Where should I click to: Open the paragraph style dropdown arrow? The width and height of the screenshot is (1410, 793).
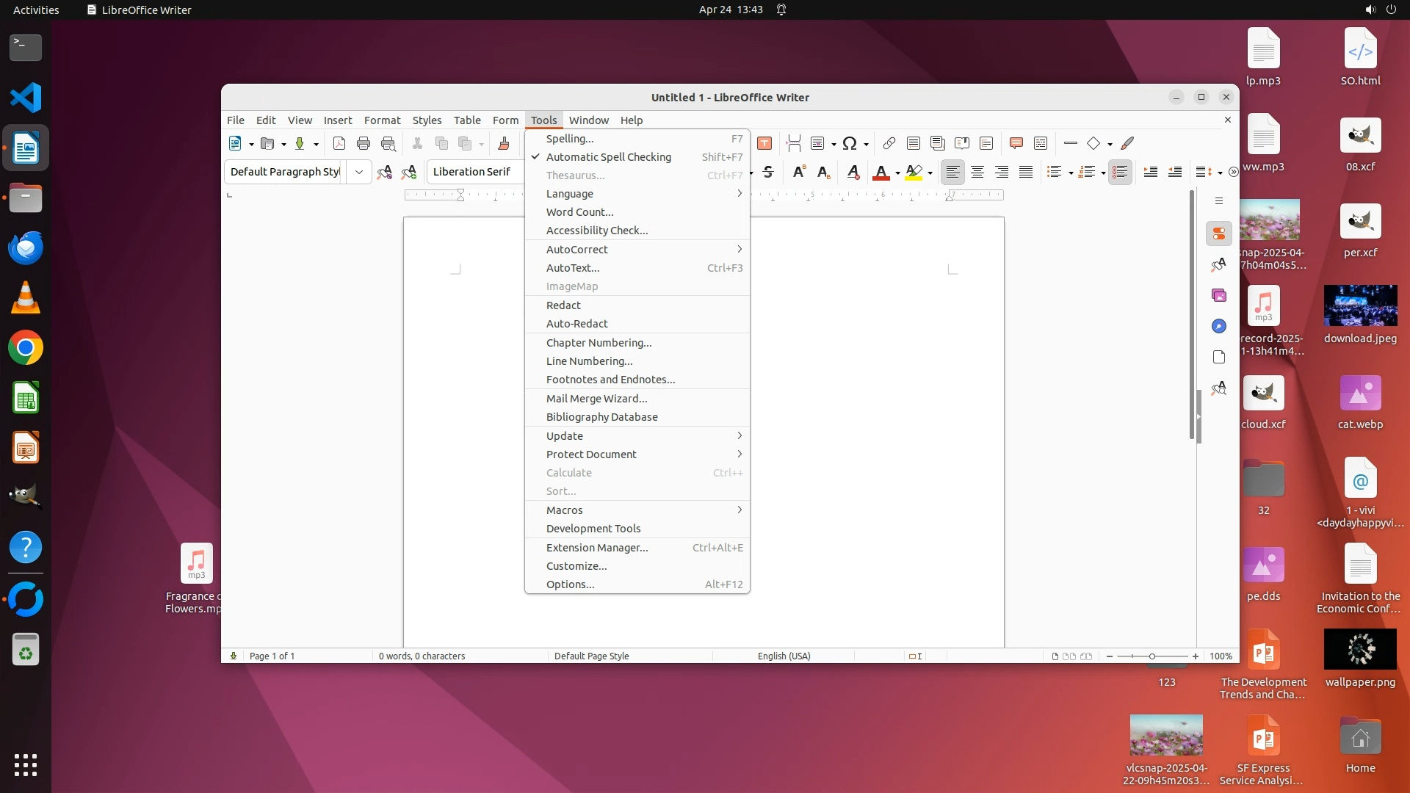pyautogui.click(x=359, y=172)
